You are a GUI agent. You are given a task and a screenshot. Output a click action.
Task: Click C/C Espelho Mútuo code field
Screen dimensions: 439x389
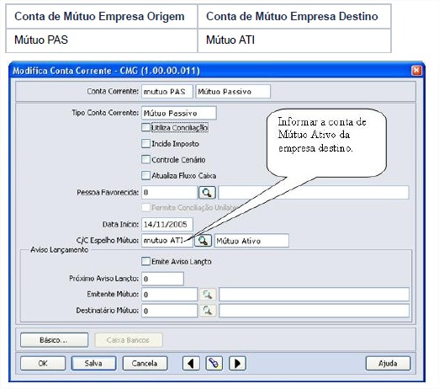(167, 241)
